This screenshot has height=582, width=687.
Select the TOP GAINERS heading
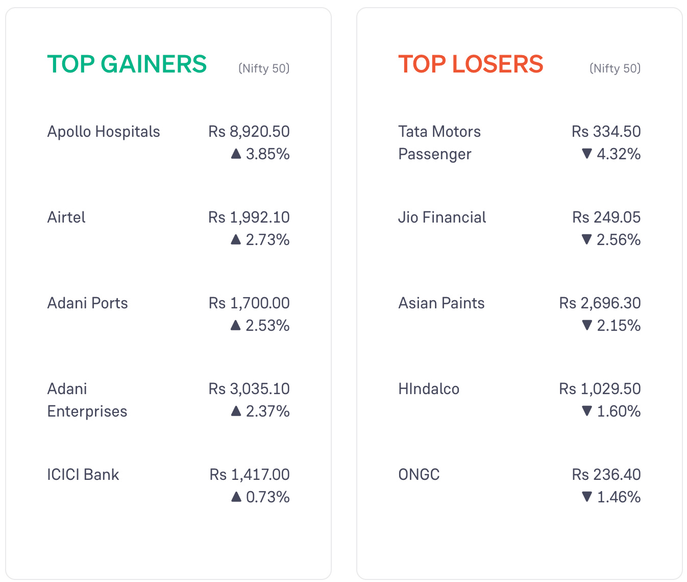(127, 64)
